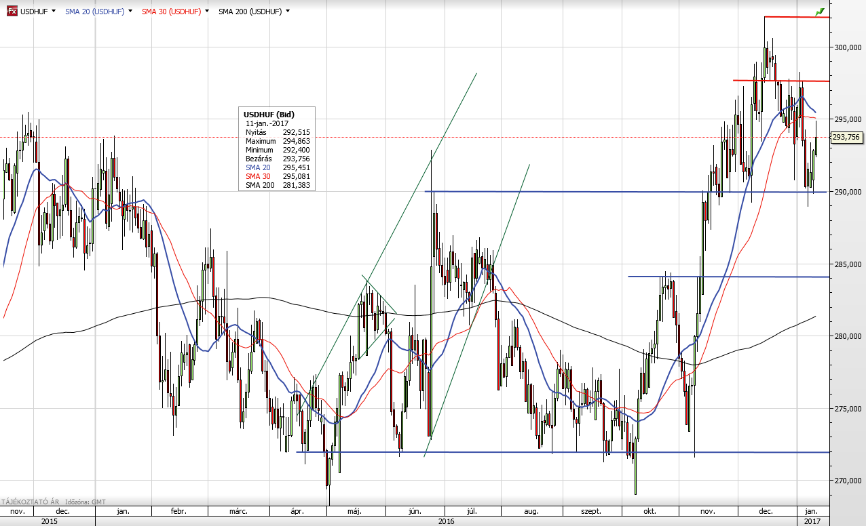
Task: Click the TÁJÉKOZTATÓ ÁR notice text
Action: click(x=31, y=502)
